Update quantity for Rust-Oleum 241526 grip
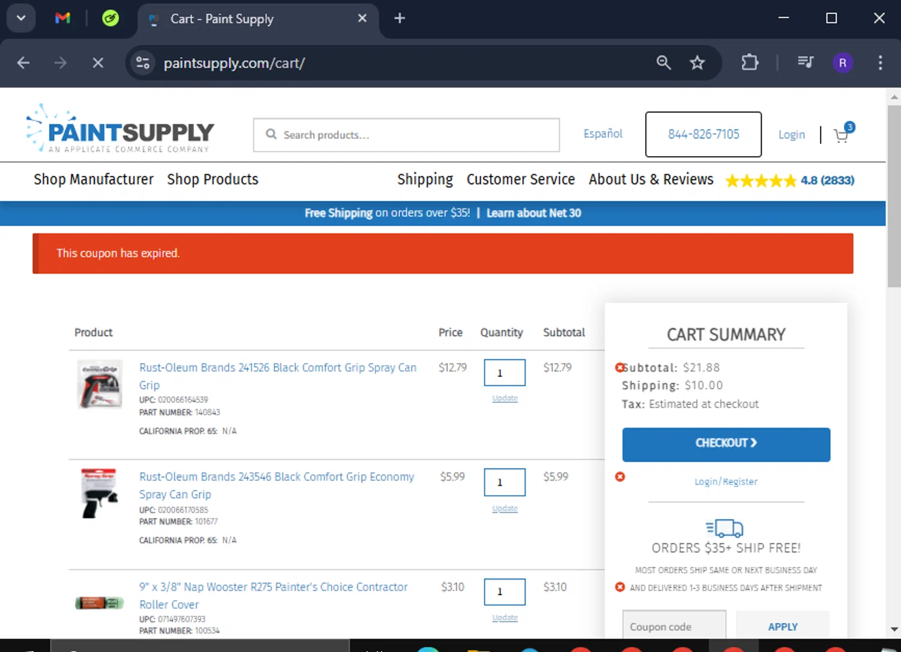 pos(505,398)
